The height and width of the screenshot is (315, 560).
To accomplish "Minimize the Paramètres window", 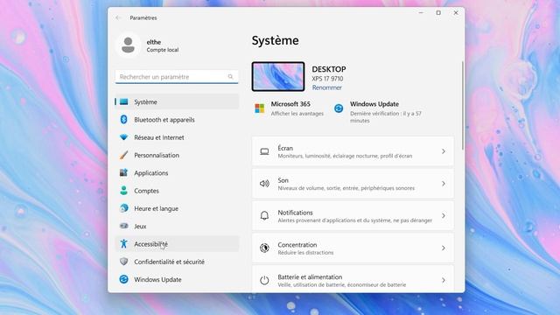I will (421, 12).
